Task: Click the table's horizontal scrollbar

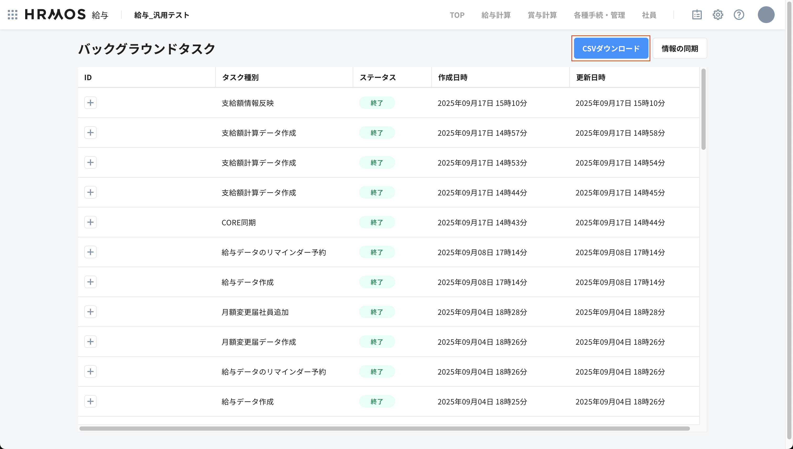Action: (x=384, y=428)
